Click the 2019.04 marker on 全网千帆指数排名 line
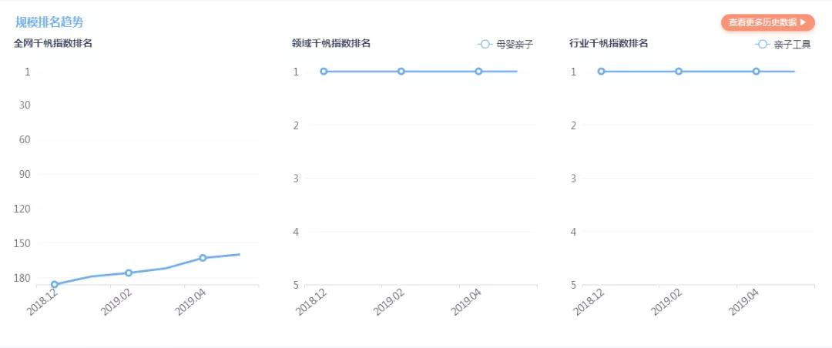 tap(203, 258)
